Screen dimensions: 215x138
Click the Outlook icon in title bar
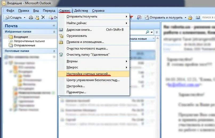[4, 3]
